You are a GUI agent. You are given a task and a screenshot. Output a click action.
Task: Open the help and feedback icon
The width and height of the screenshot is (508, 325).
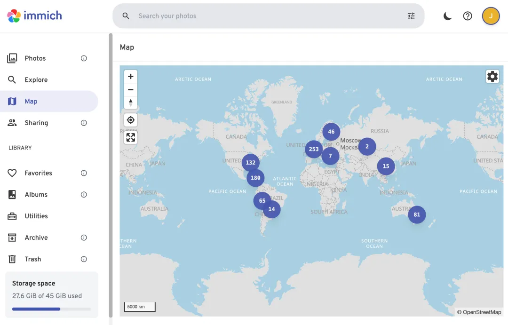[468, 16]
